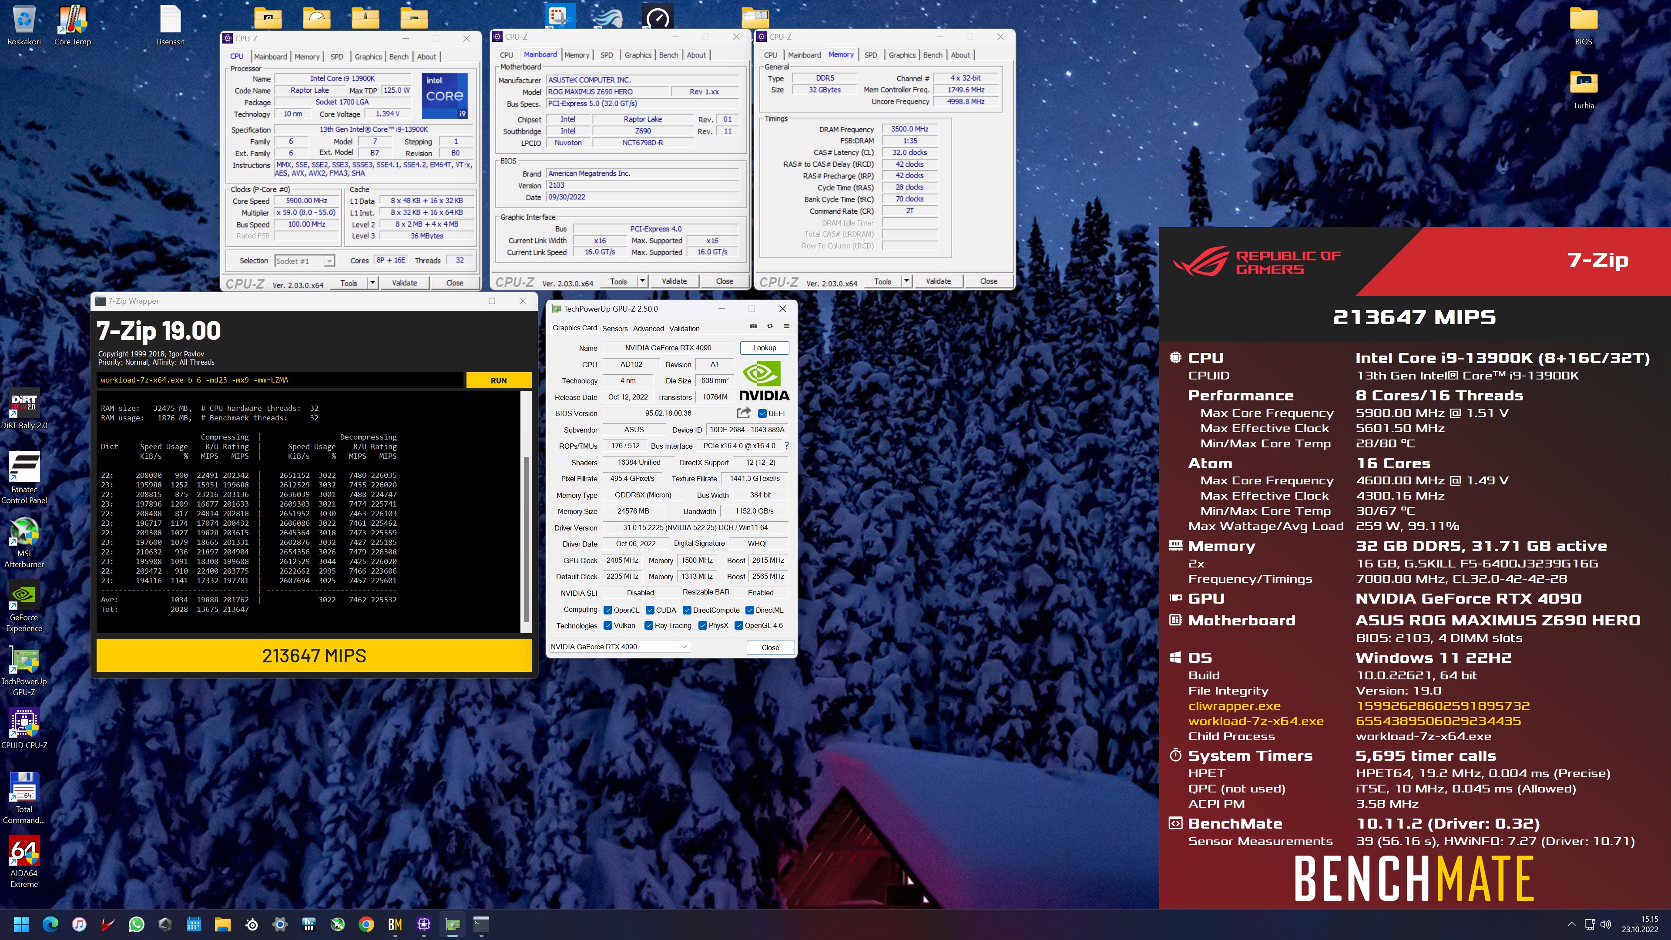The image size is (1671, 940).
Task: Switch to the Sensors tab in GPU-Z
Action: coord(615,328)
